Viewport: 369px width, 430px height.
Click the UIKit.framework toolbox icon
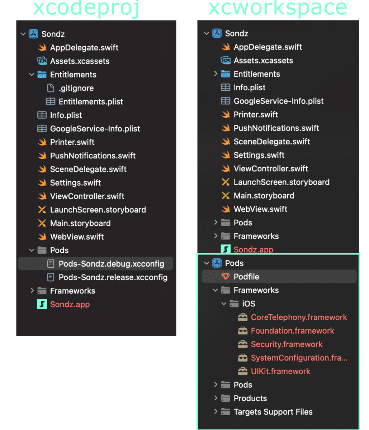coord(243,371)
